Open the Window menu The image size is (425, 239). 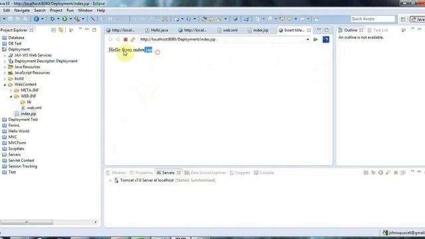click(85, 11)
